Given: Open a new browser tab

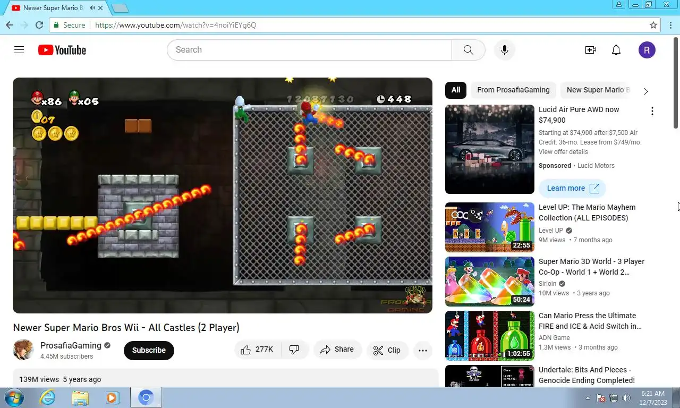Looking at the screenshot, I should click(120, 8).
